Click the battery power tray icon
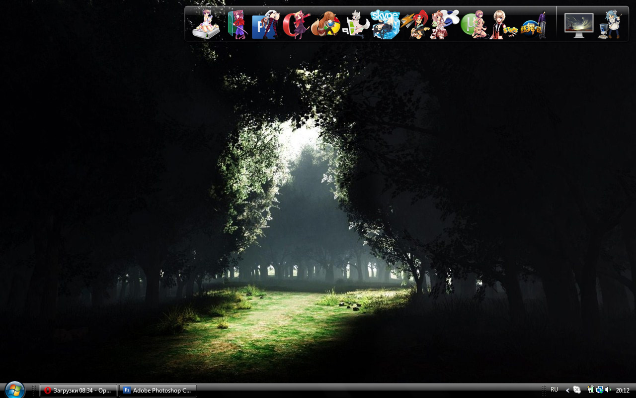 [591, 390]
